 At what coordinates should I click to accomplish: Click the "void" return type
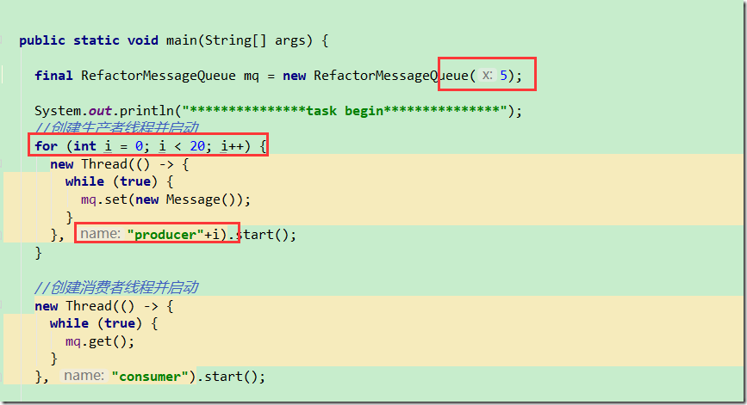(142, 40)
